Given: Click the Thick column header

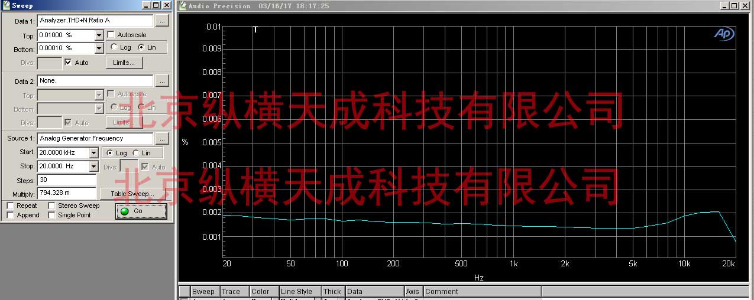Looking at the screenshot, I should (x=333, y=292).
